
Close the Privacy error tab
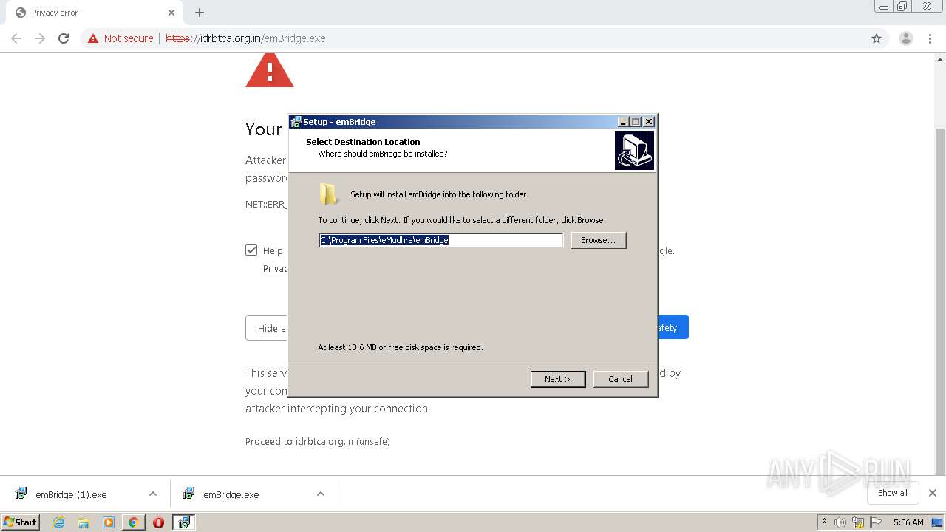pos(171,13)
